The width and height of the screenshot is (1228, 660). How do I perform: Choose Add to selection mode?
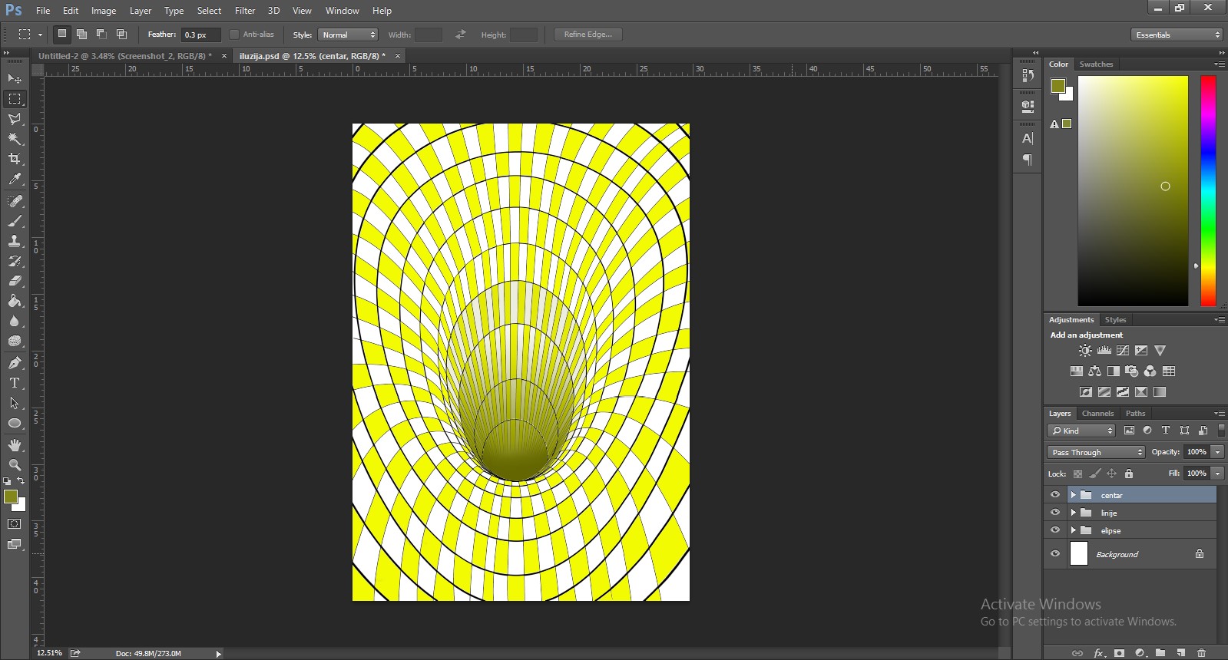point(81,34)
